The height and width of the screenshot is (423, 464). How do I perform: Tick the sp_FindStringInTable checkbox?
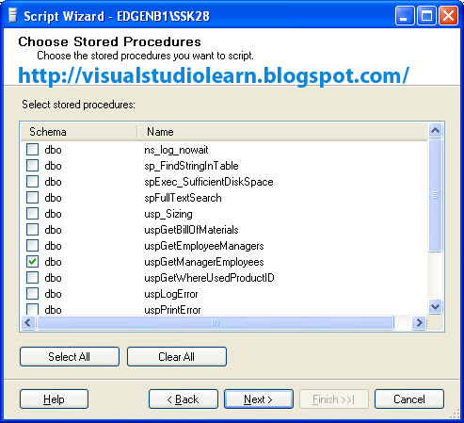click(x=32, y=166)
